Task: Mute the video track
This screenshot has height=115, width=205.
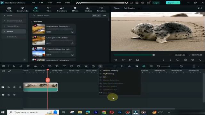Action: (x=14, y=87)
